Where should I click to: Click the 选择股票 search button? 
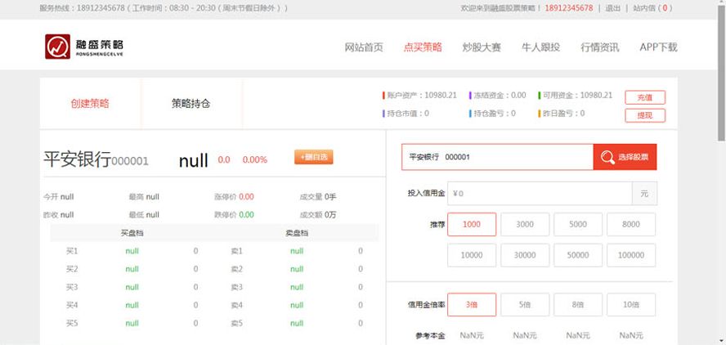point(625,157)
